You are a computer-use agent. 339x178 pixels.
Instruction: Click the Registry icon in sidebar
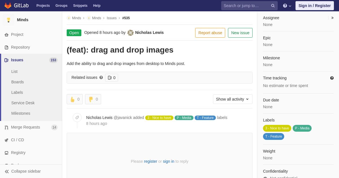coord(6,153)
